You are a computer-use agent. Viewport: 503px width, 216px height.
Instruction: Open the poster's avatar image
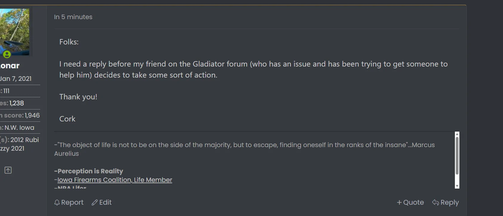pos(15,32)
